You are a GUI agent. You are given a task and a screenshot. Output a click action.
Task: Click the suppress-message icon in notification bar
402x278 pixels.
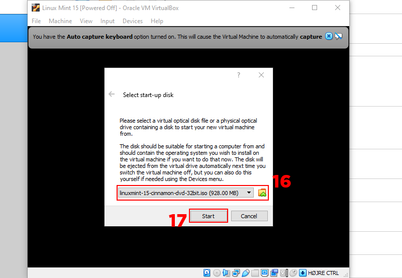tap(339, 36)
